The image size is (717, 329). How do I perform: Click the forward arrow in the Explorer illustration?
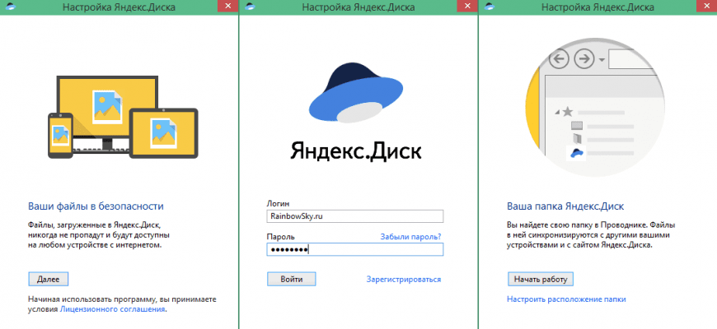point(584,59)
